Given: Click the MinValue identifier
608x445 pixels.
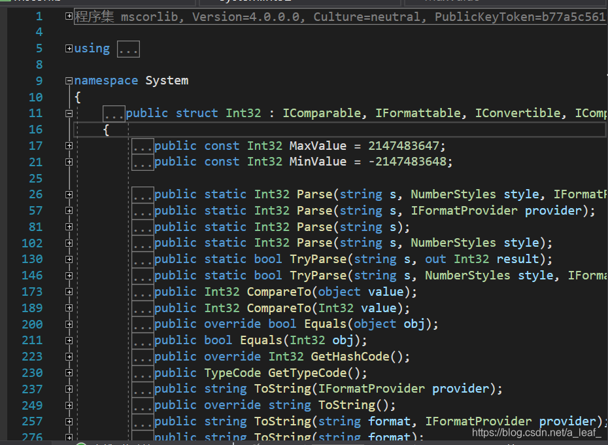Looking at the screenshot, I should click(x=318, y=162).
